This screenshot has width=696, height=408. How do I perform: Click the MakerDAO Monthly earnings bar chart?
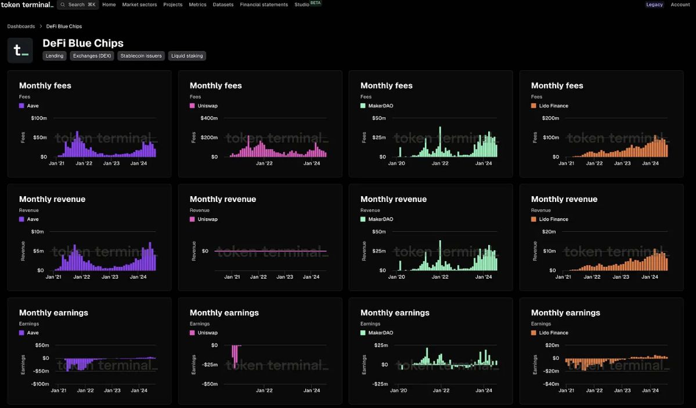click(x=446, y=365)
